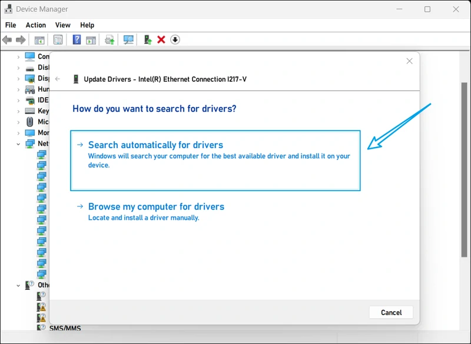Expand the Mice tree node

point(18,122)
